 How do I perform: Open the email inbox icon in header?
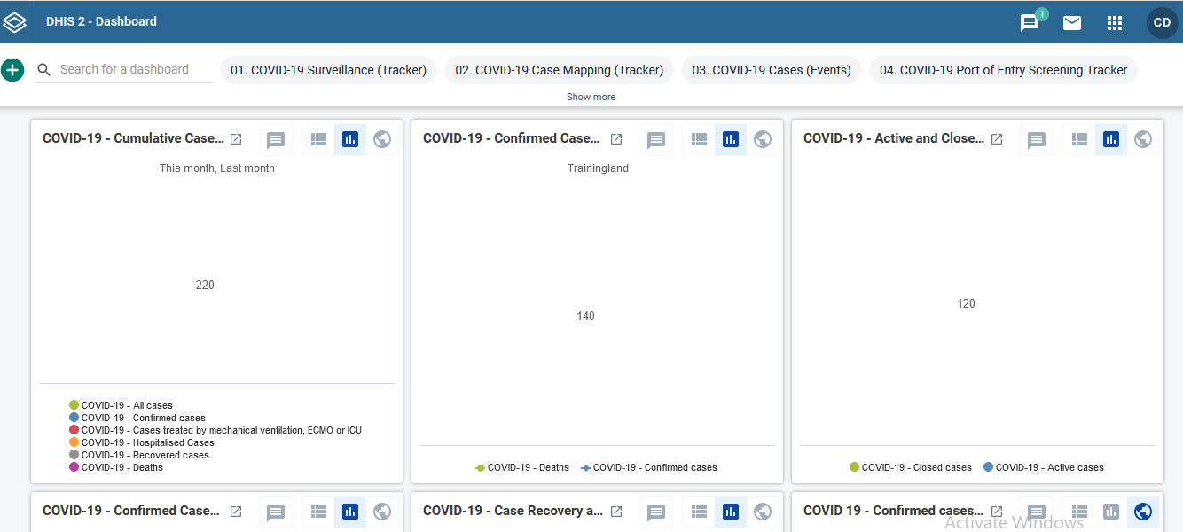tap(1072, 23)
